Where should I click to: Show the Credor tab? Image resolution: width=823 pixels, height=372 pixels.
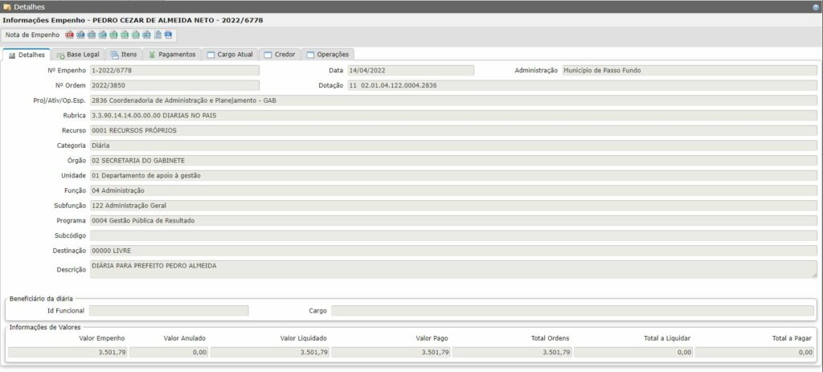280,55
